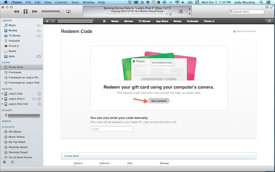Add a new playlist with the plus button
The width and height of the screenshot is (275, 172).
click(x=5, y=162)
